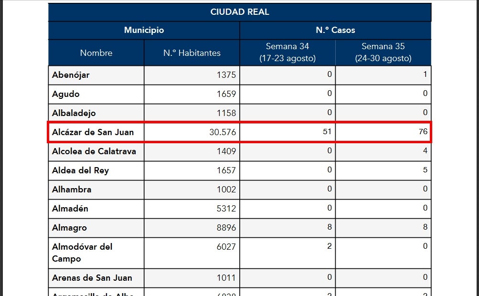Select the 30.576 population value

pyautogui.click(x=223, y=132)
